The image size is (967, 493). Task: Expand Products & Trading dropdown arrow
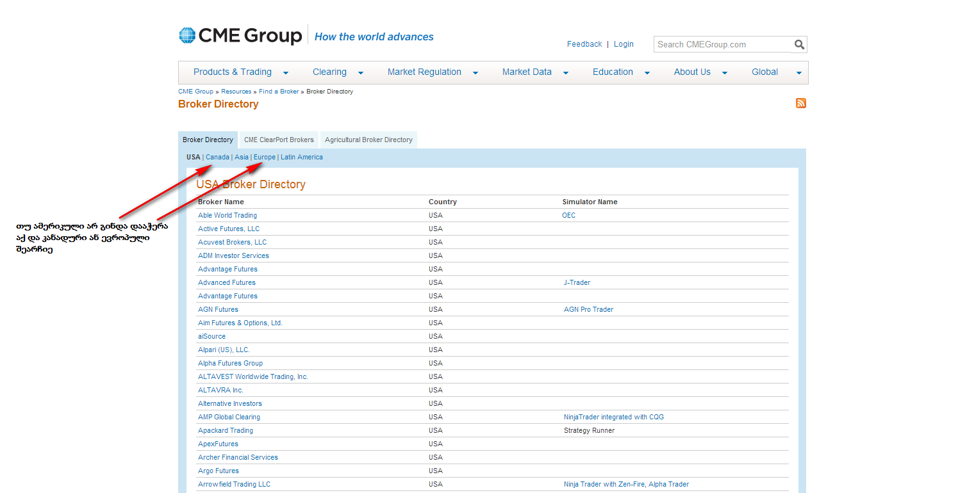tap(286, 73)
